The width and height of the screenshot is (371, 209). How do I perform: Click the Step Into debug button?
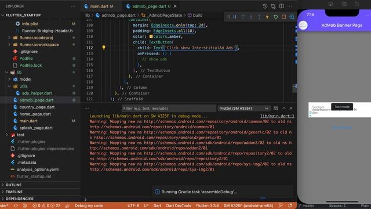pos(251,17)
